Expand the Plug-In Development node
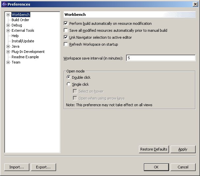200x176 pixels. tap(8, 52)
